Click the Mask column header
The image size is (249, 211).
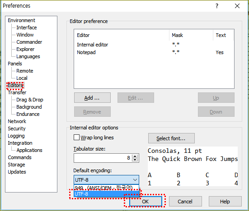tap(191, 35)
